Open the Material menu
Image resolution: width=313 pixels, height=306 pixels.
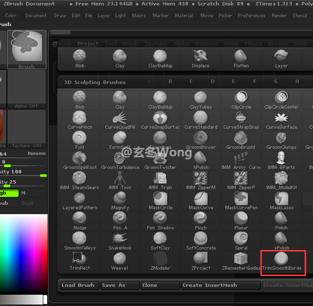184,16
